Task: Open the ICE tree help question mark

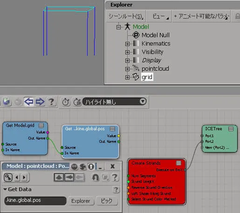Action: tap(51, 102)
